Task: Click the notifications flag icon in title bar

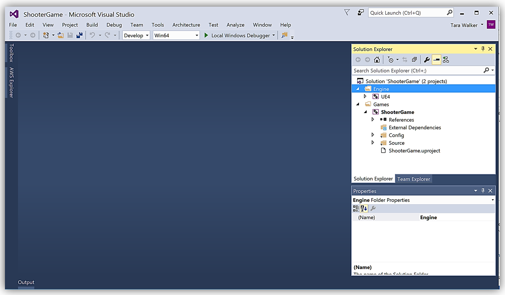Action: 347,13
